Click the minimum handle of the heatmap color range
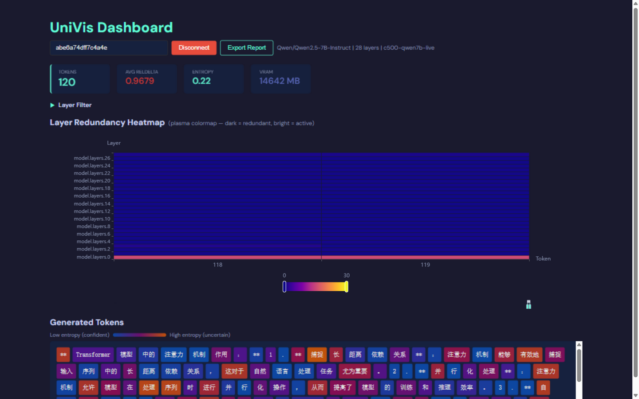 pos(284,287)
